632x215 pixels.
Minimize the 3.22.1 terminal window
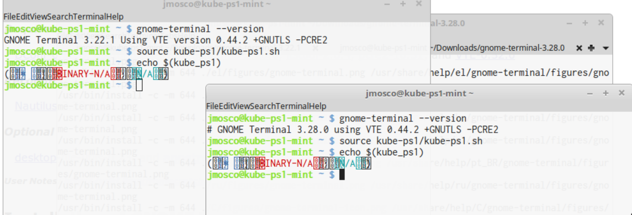[x=387, y=4]
